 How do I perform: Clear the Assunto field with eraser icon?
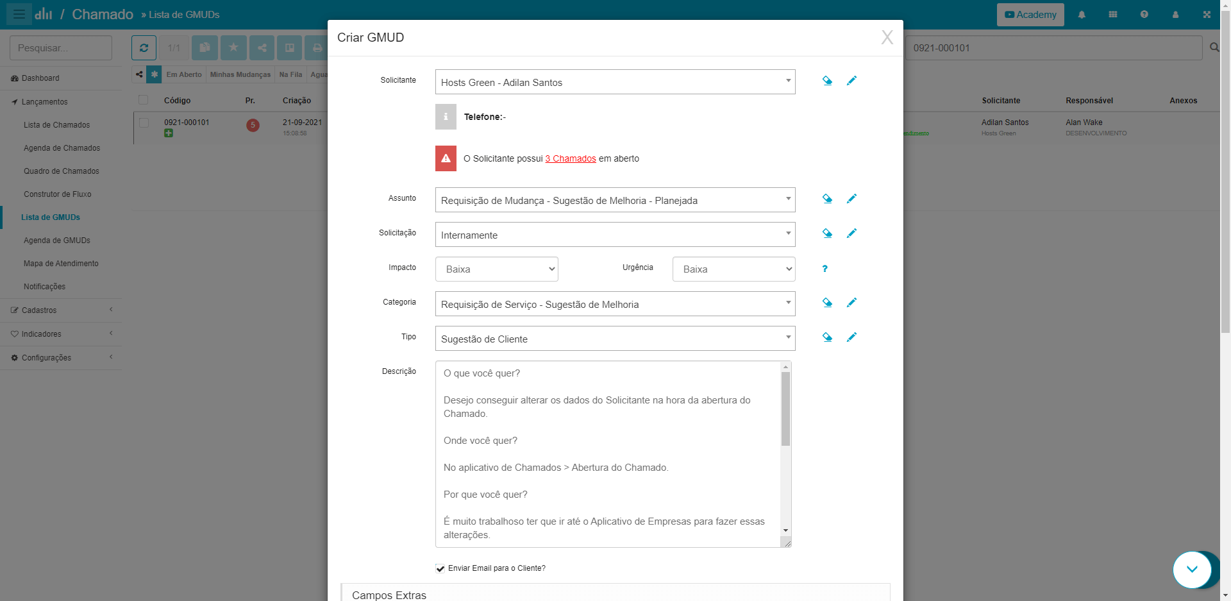click(x=827, y=199)
